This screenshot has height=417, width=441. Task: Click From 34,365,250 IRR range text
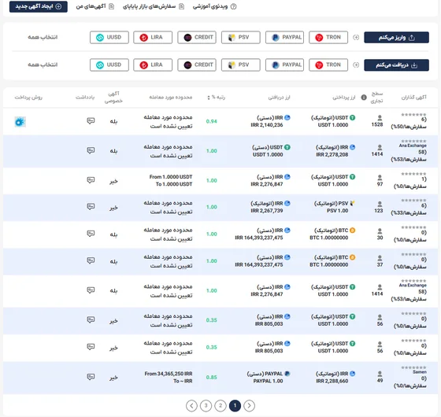click(x=169, y=374)
